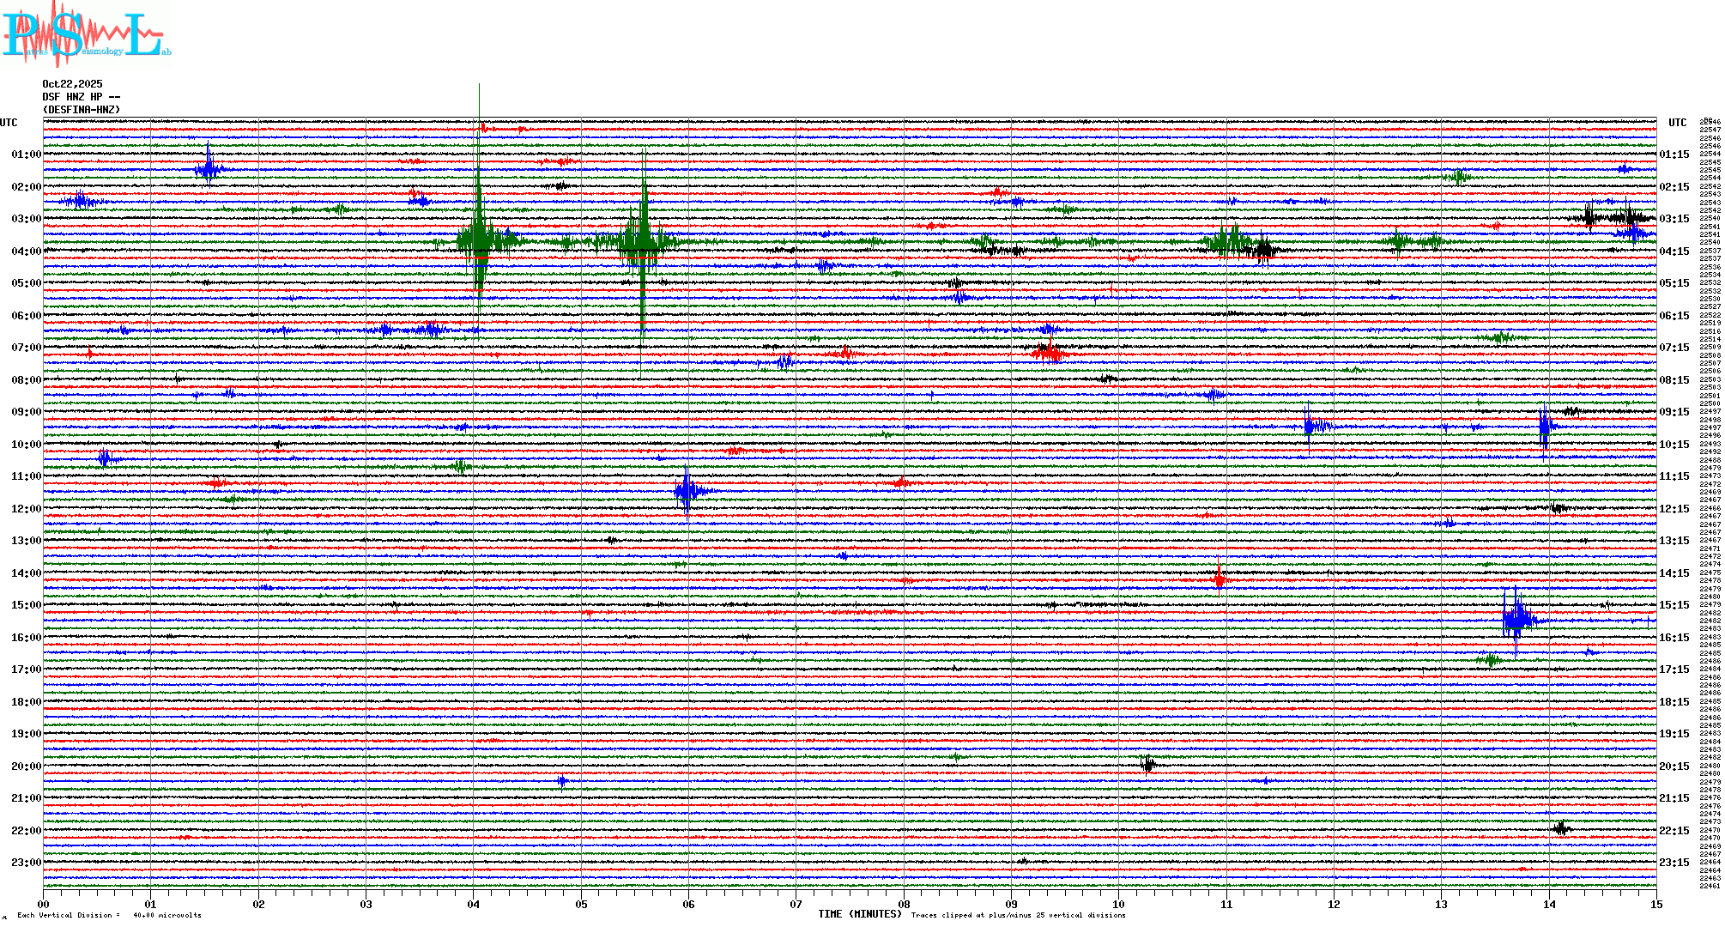Click the minute 04 axis tick label
1725x927 pixels.
pyautogui.click(x=474, y=904)
